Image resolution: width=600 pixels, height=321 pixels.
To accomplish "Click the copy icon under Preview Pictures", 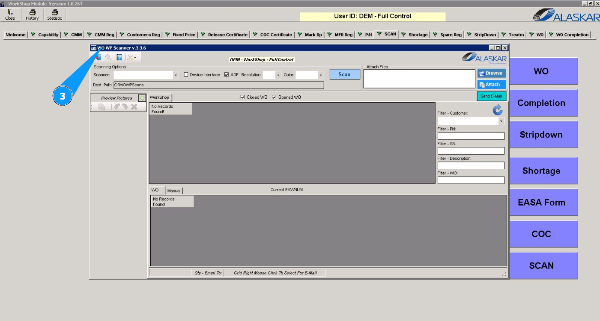I will pos(101,107).
